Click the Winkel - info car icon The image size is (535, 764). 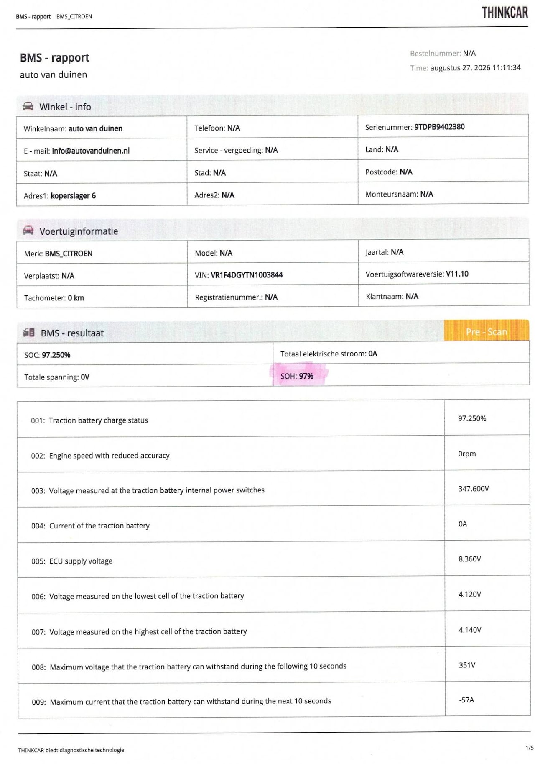[28, 106]
